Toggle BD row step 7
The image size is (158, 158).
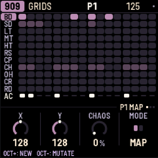coord(74,17)
